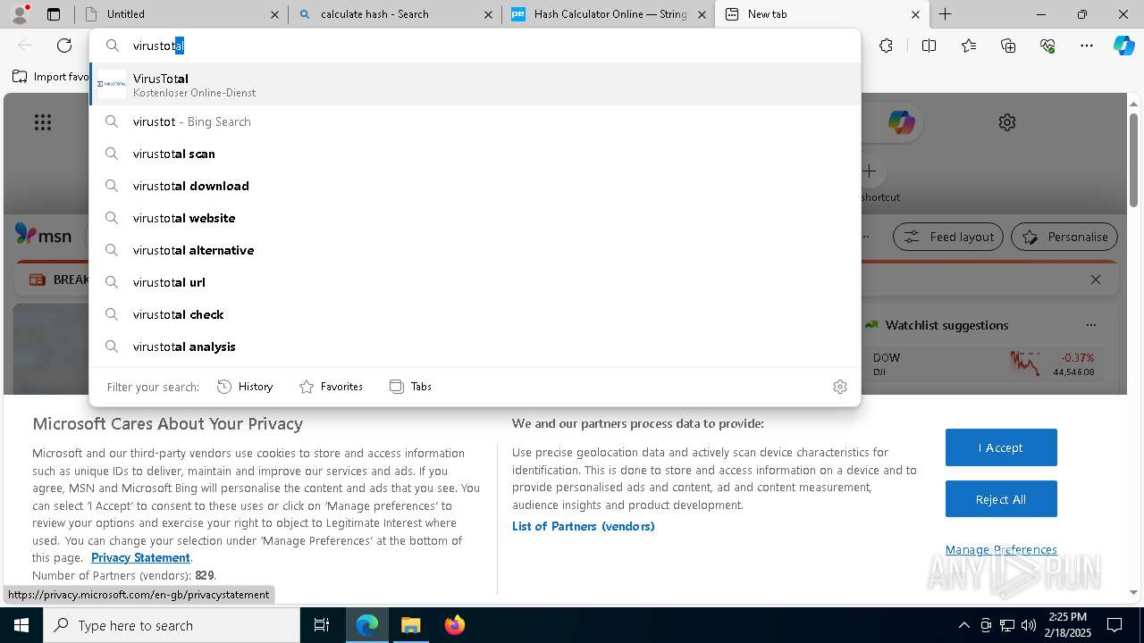Select the virustot Bing Search suggestion
This screenshot has width=1144, height=643.
click(475, 121)
